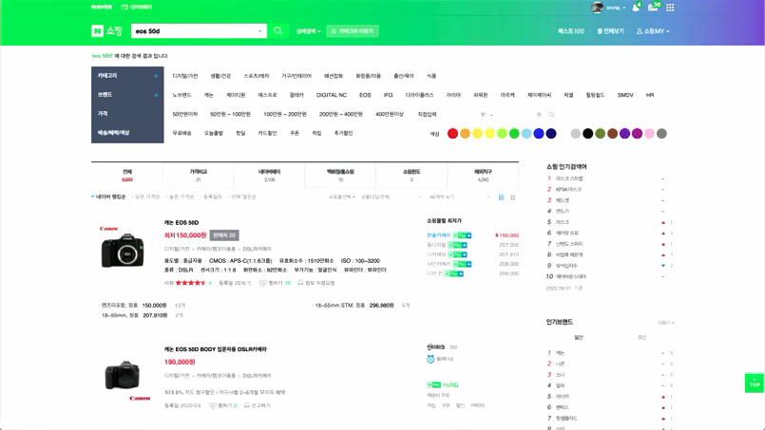Select the DIGITAL NC brand filter
The width and height of the screenshot is (765, 430).
point(332,95)
